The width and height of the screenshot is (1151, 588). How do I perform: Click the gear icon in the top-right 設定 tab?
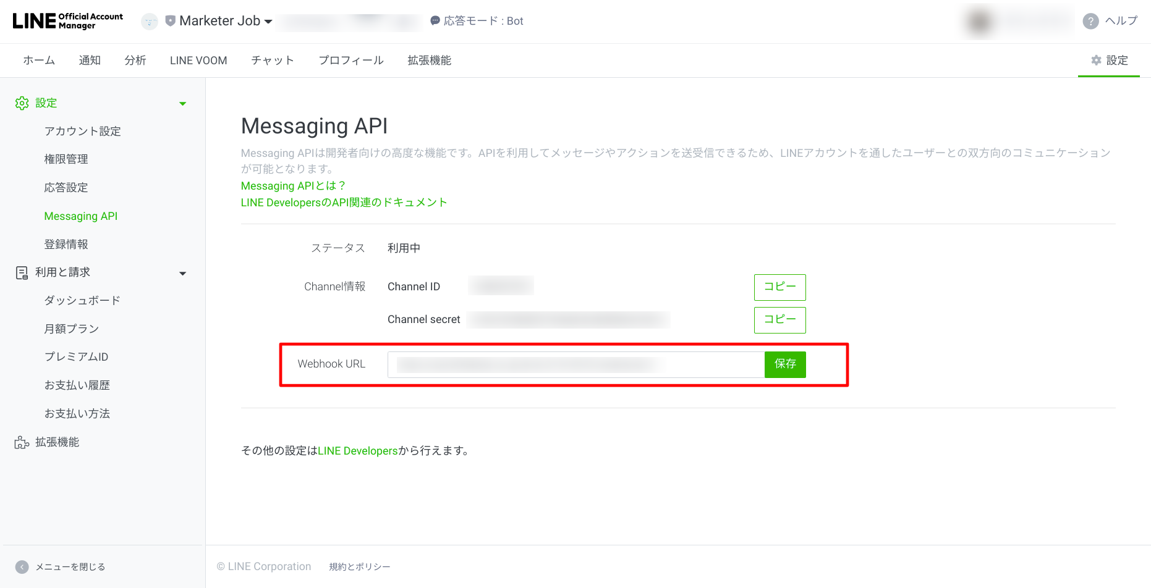1096,60
